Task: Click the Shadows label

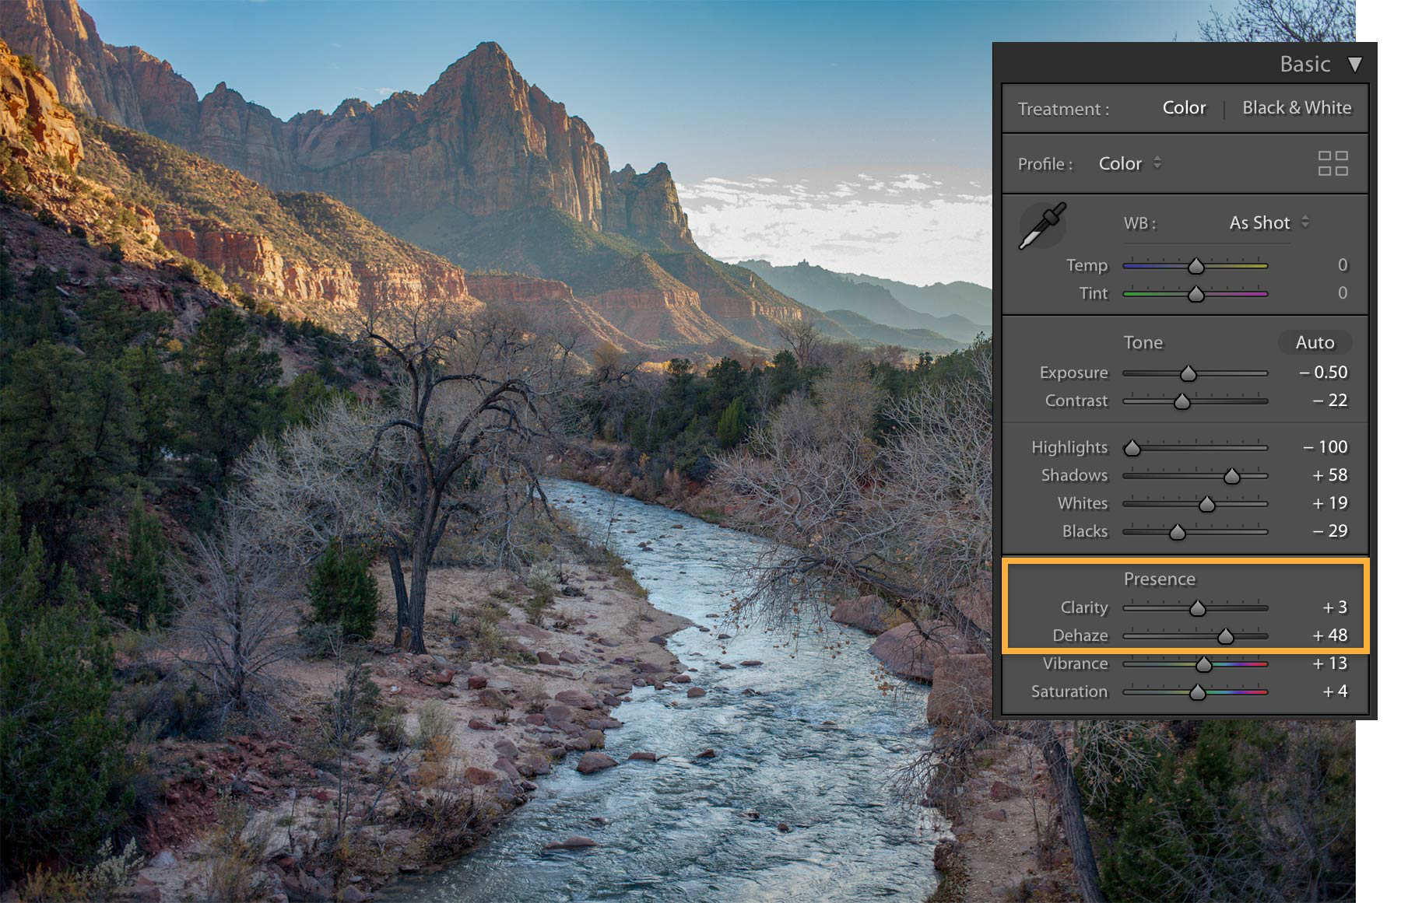Action: point(1076,475)
